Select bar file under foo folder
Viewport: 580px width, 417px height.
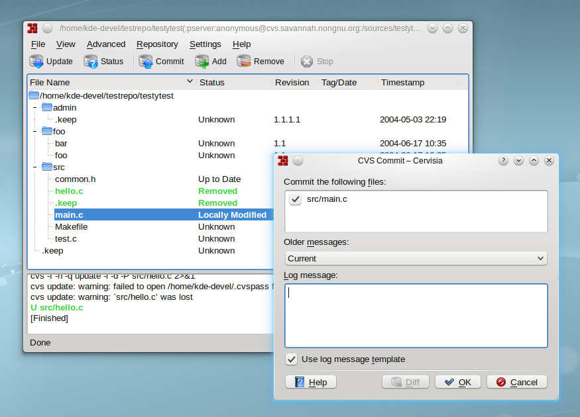61,144
